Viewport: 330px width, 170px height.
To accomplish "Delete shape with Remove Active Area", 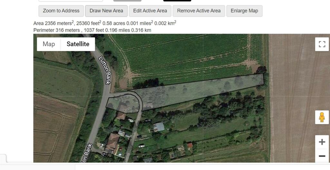I will point(199,11).
